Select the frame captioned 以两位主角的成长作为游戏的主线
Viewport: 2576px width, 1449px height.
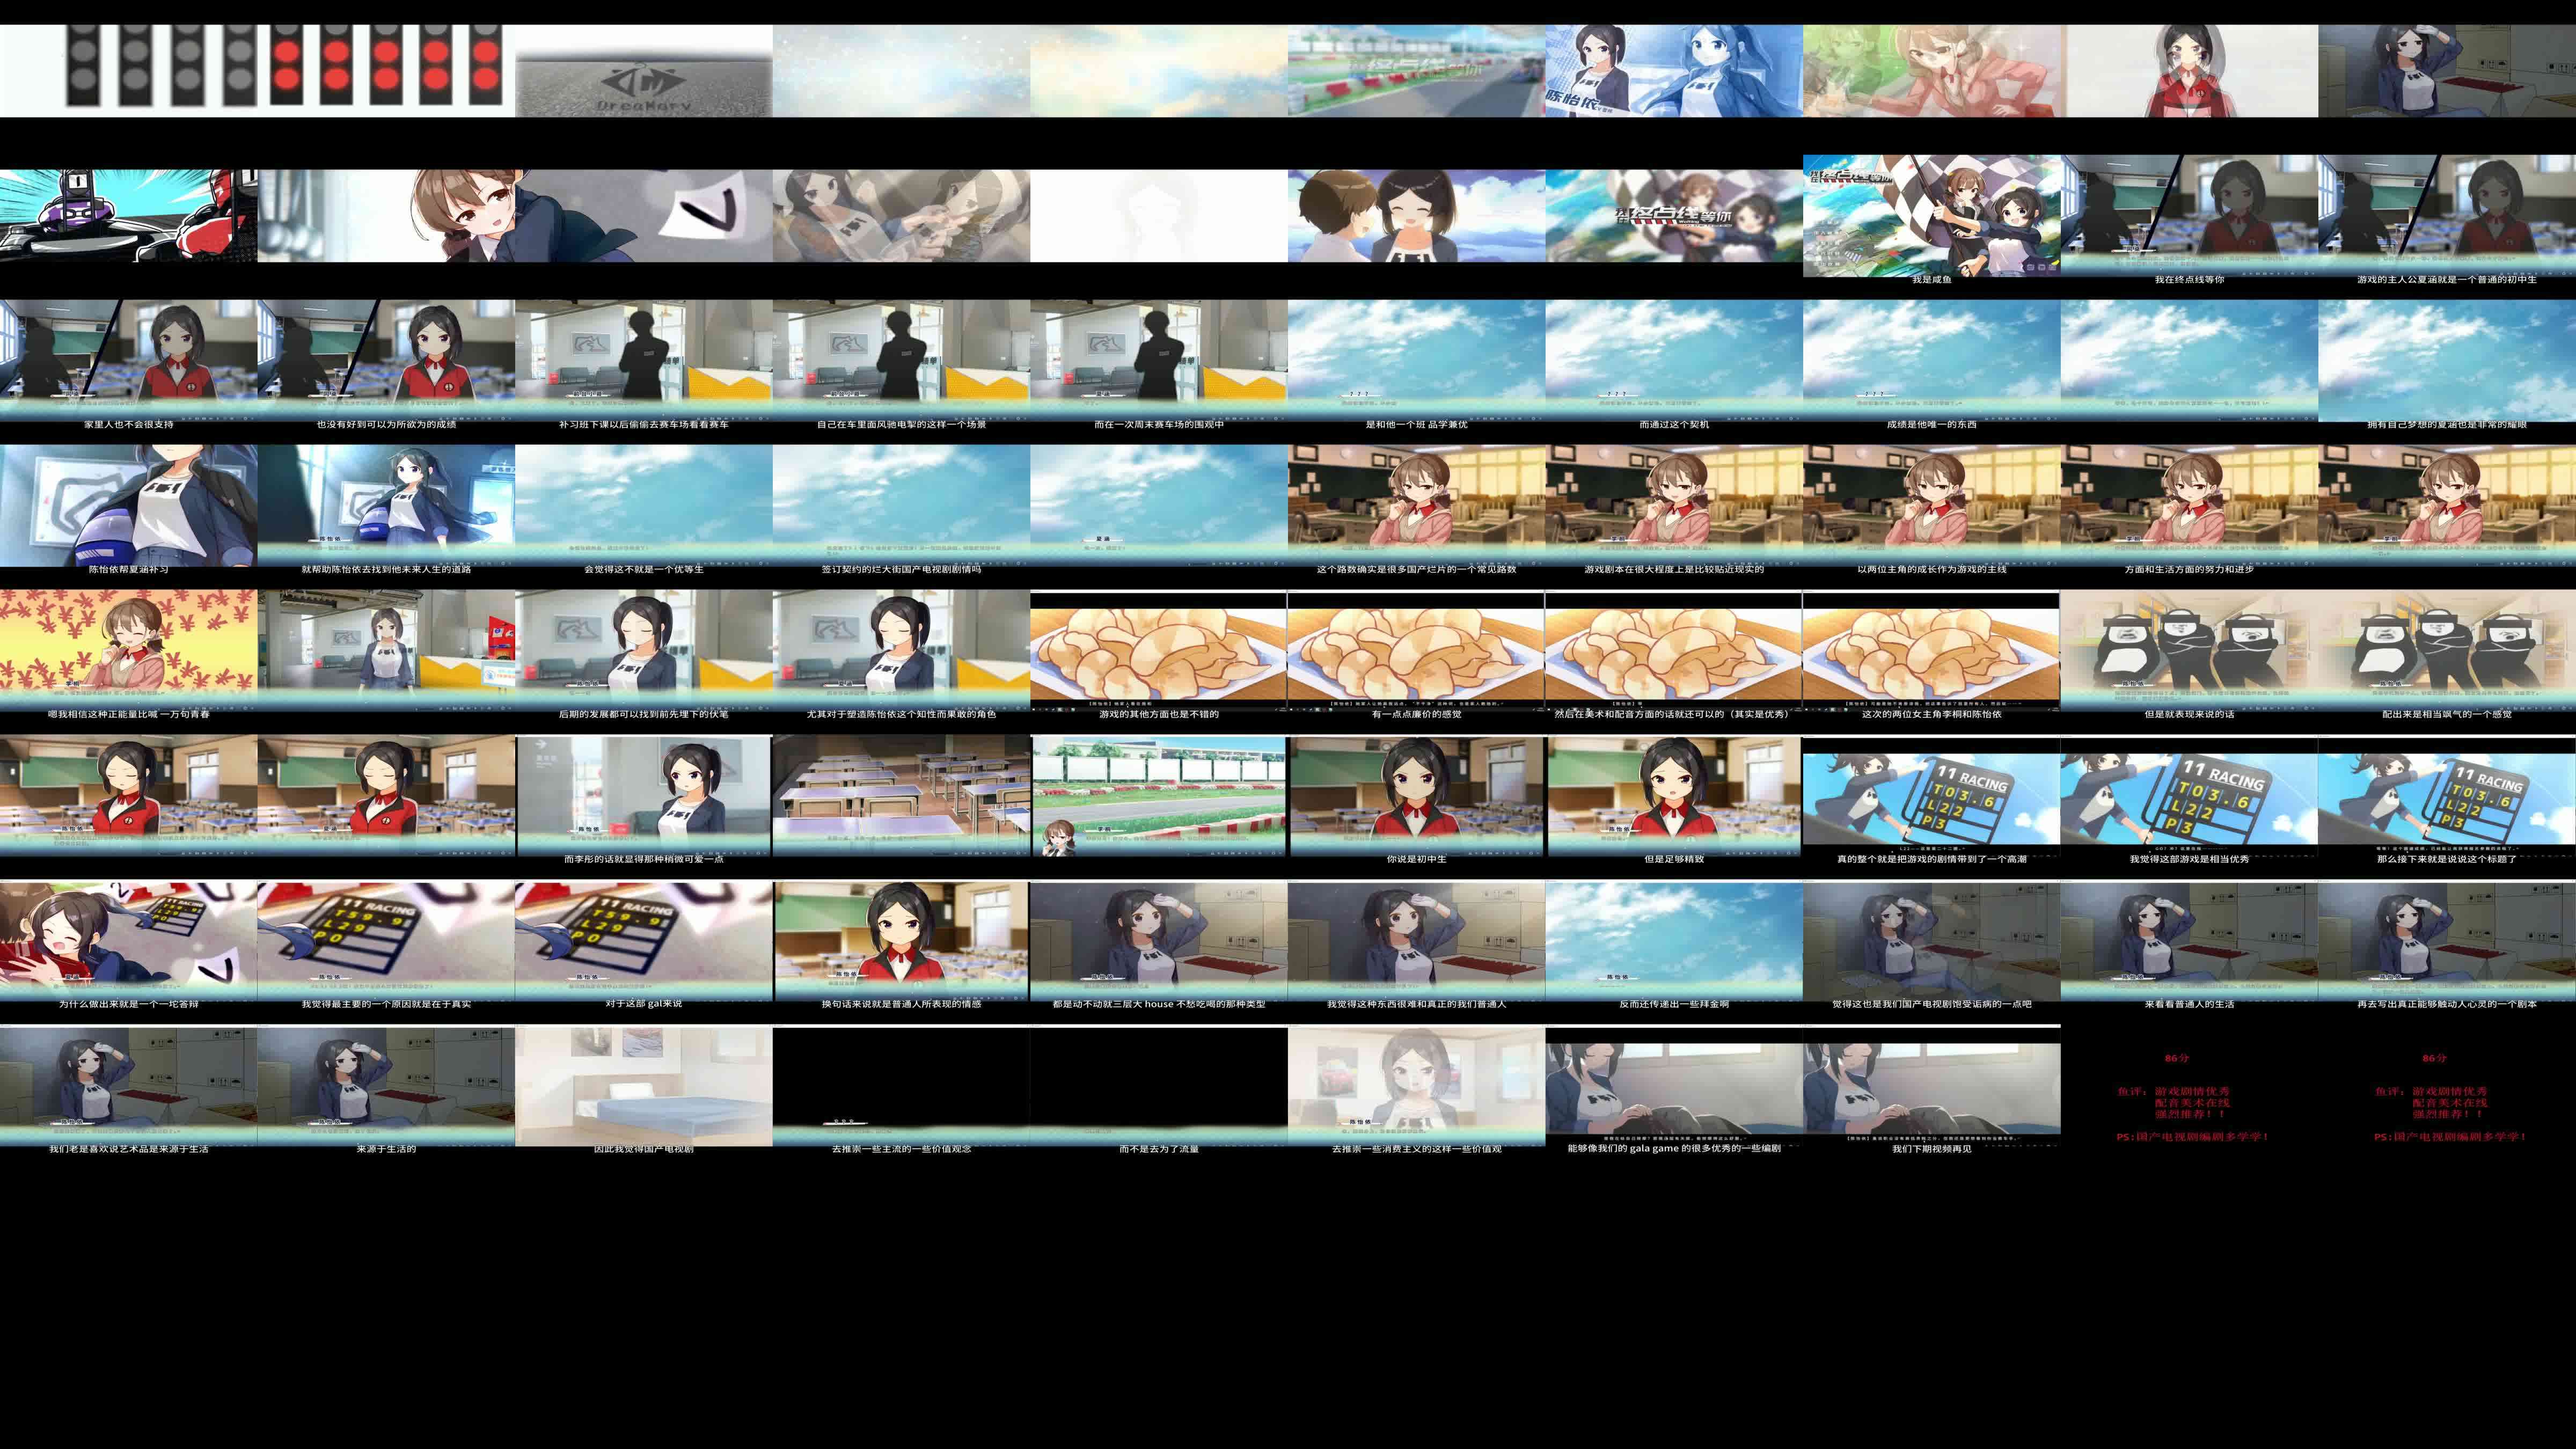1932,506
